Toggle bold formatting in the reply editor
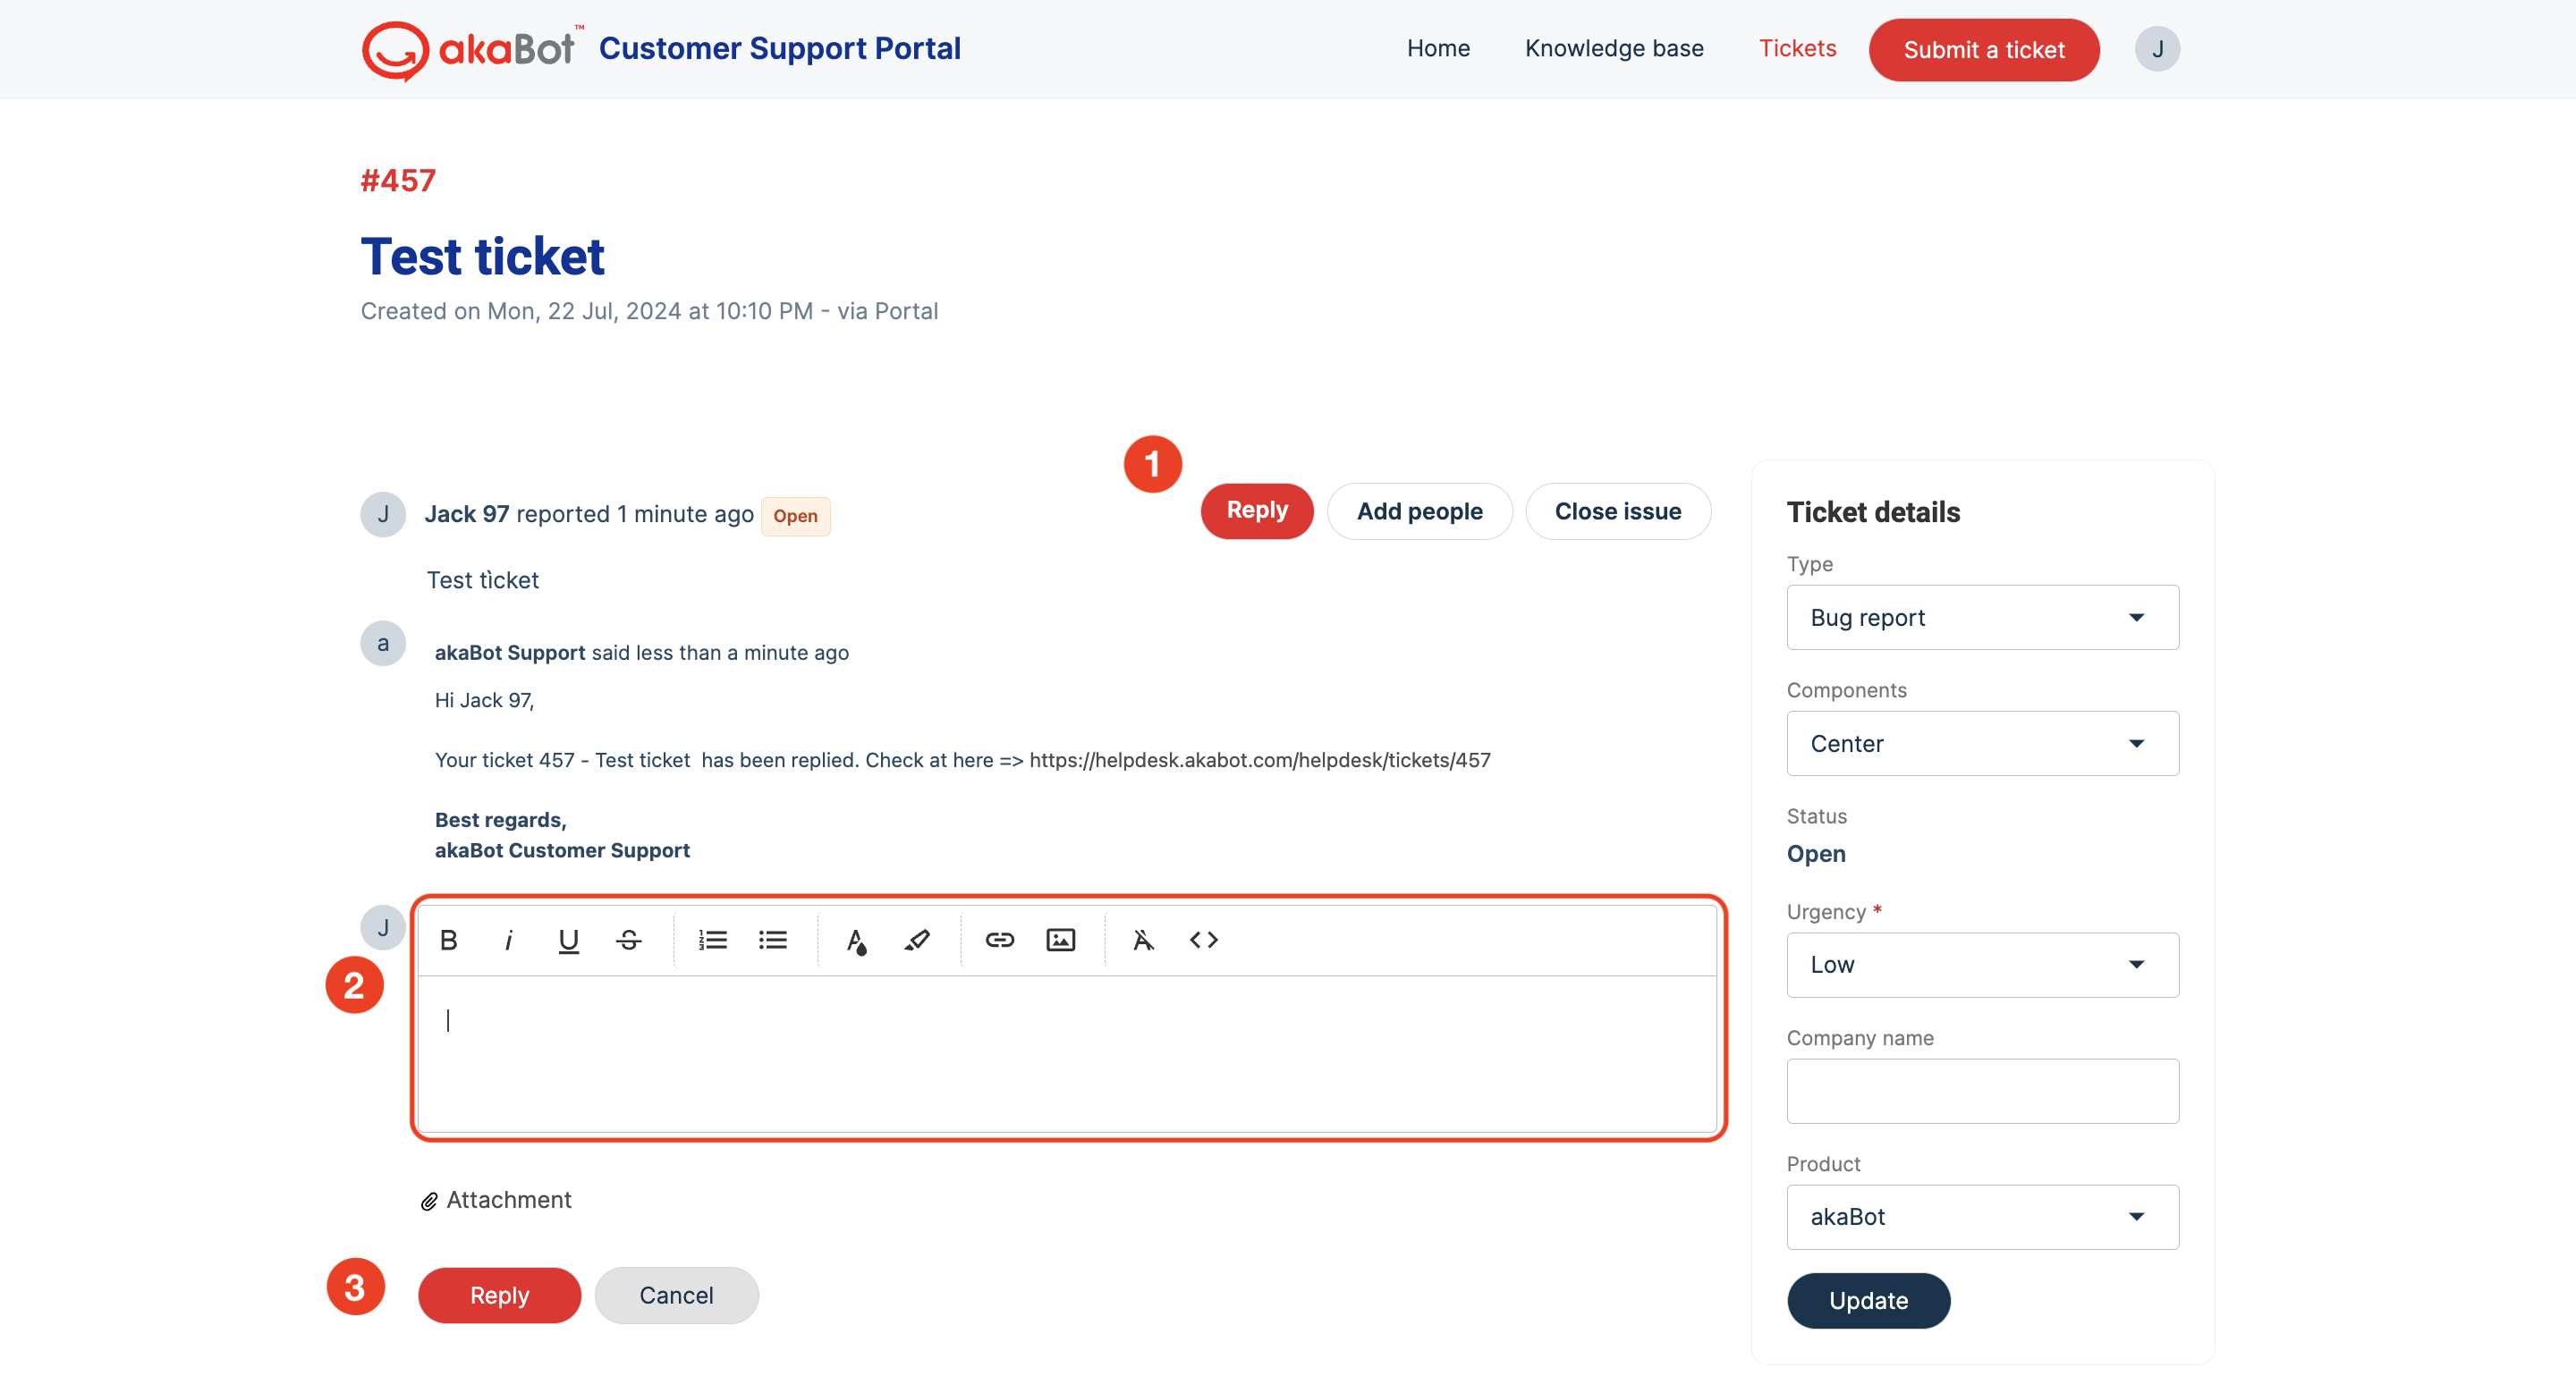The width and height of the screenshot is (2576, 1393). [x=449, y=940]
